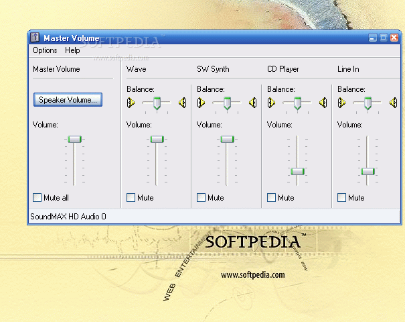Click the Line In volume slider thumb

point(368,171)
